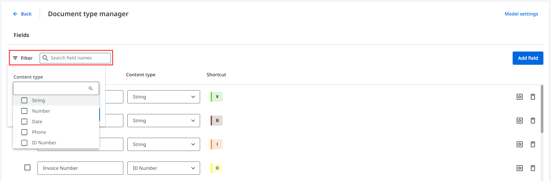Click the orange I shortcut swatch

tap(217, 144)
